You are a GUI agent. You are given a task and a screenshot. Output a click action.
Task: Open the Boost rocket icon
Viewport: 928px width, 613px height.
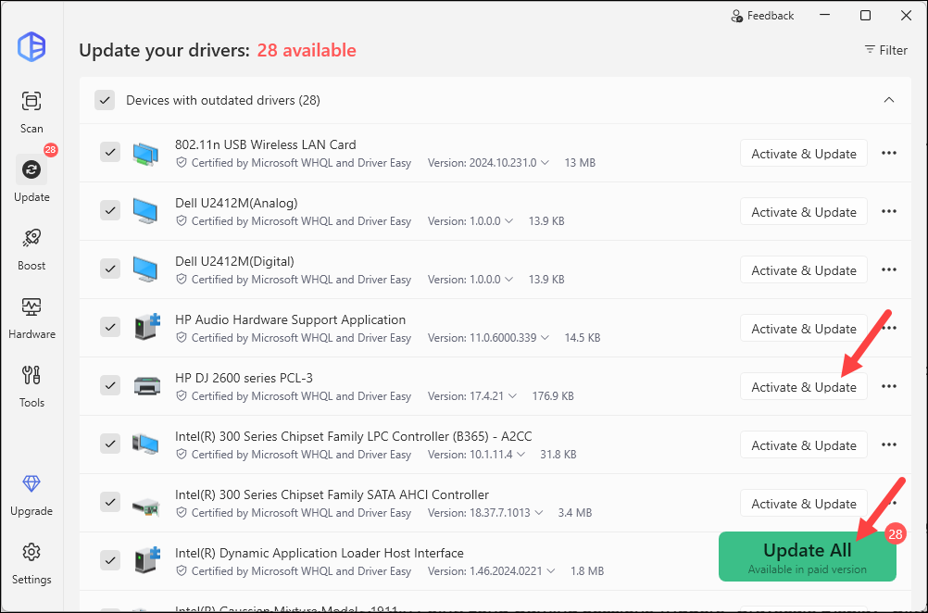(31, 238)
